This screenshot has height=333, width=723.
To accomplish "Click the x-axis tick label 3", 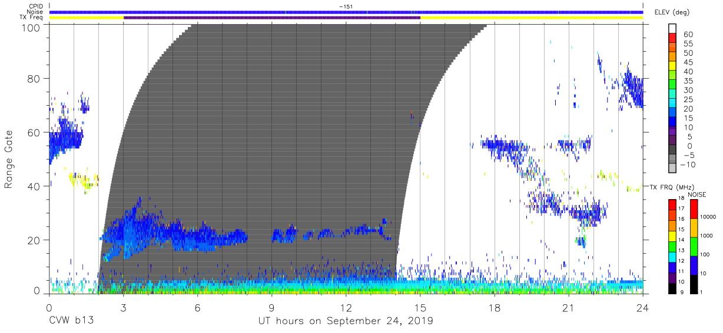I will [123, 308].
